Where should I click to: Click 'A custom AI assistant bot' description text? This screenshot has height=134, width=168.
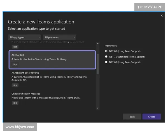[49, 78]
